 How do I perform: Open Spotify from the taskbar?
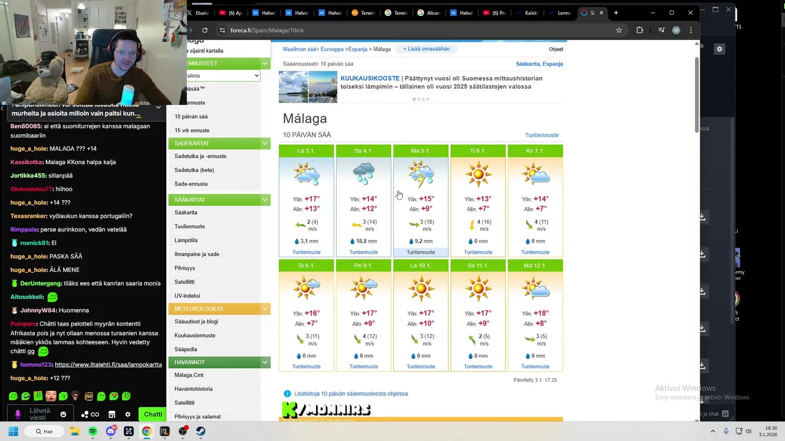coord(93,431)
